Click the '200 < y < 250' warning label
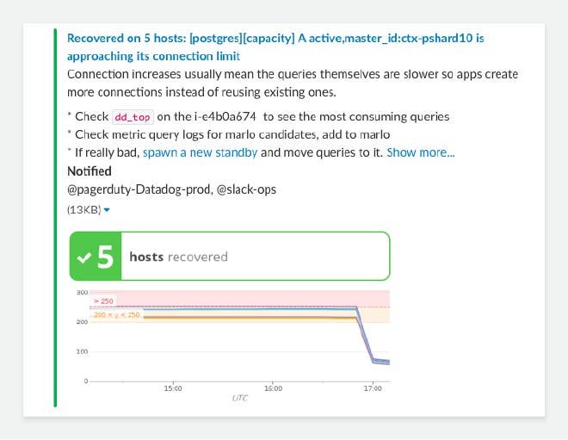Image resolution: width=568 pixels, height=440 pixels. 116,315
